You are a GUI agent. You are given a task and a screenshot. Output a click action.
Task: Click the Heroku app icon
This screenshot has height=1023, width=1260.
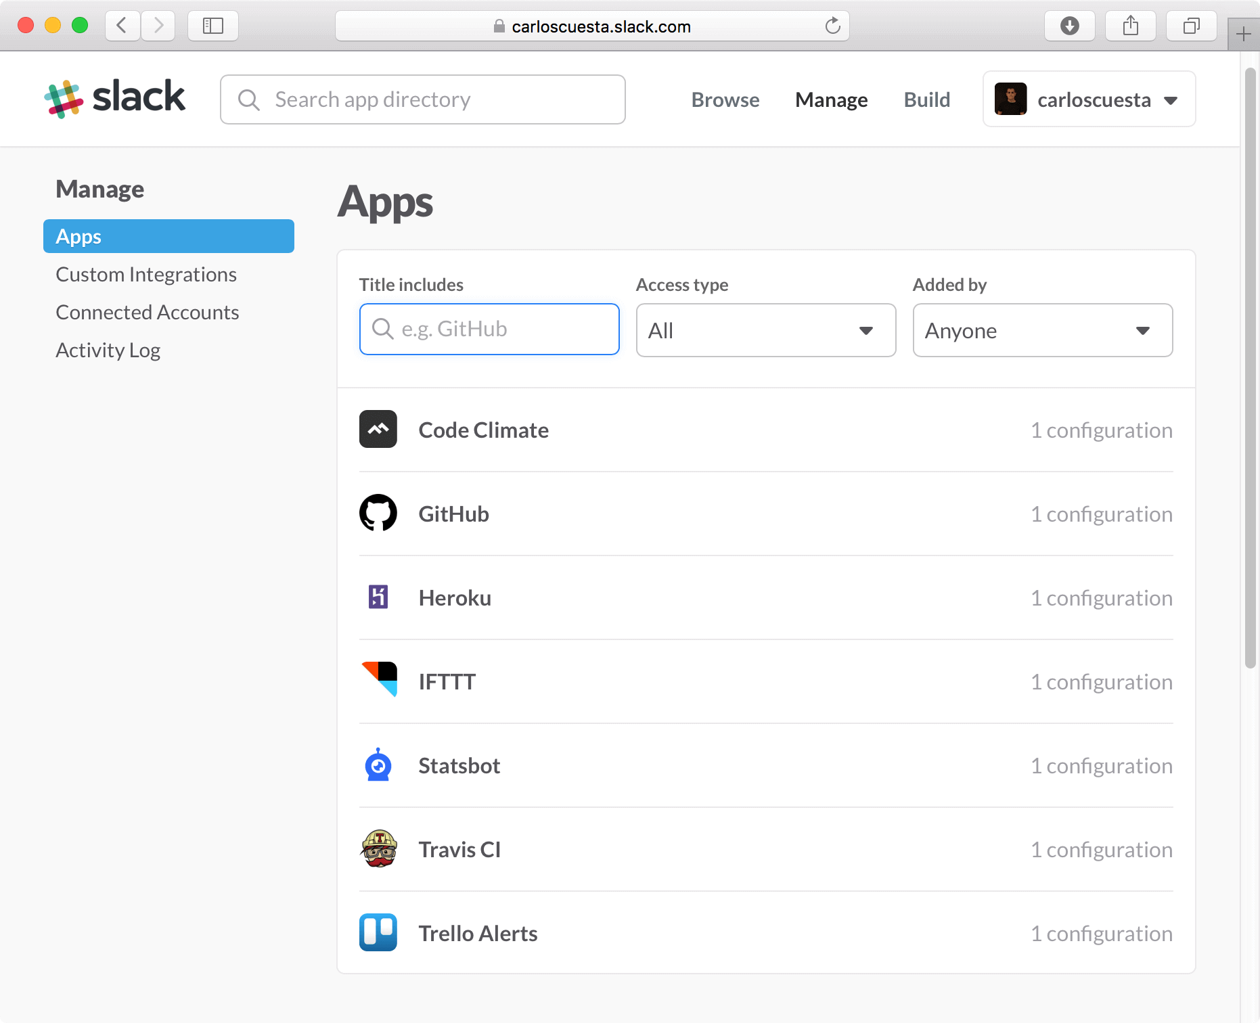point(378,597)
